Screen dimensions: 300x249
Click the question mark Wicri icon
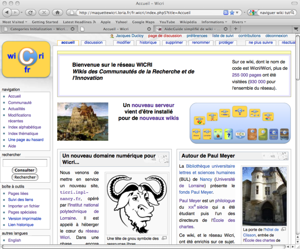click(x=228, y=134)
